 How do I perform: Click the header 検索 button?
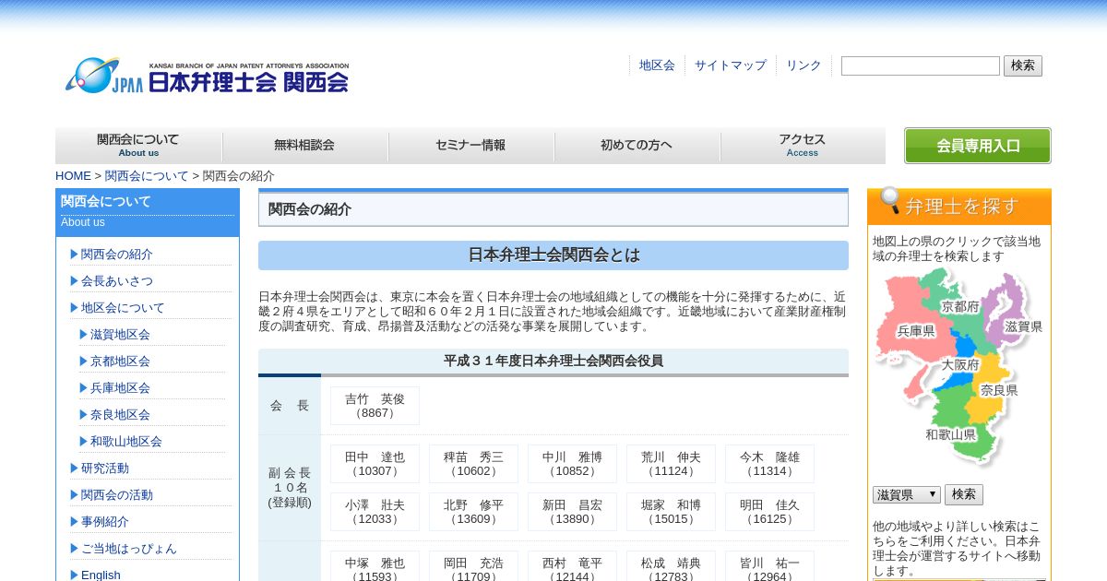pos(1023,65)
